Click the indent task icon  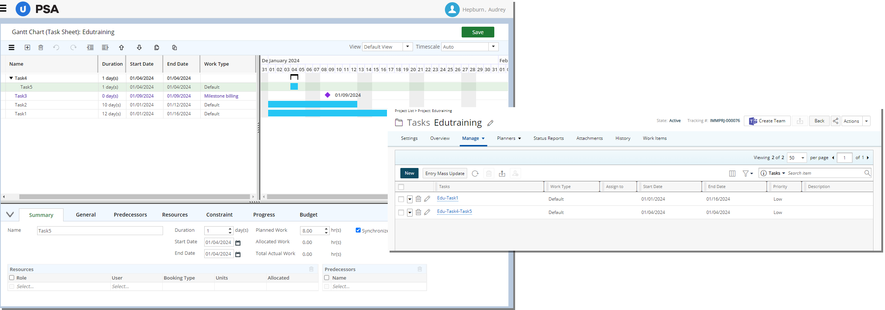pos(105,47)
